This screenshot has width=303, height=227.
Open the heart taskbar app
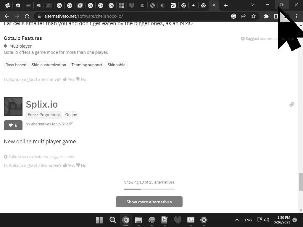click(x=178, y=220)
